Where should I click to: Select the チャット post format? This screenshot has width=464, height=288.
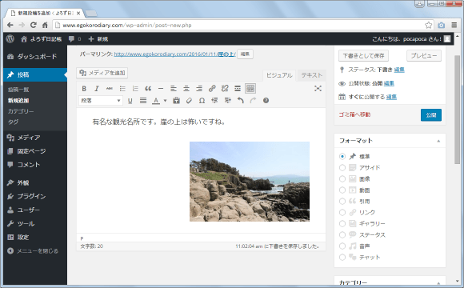click(x=342, y=258)
